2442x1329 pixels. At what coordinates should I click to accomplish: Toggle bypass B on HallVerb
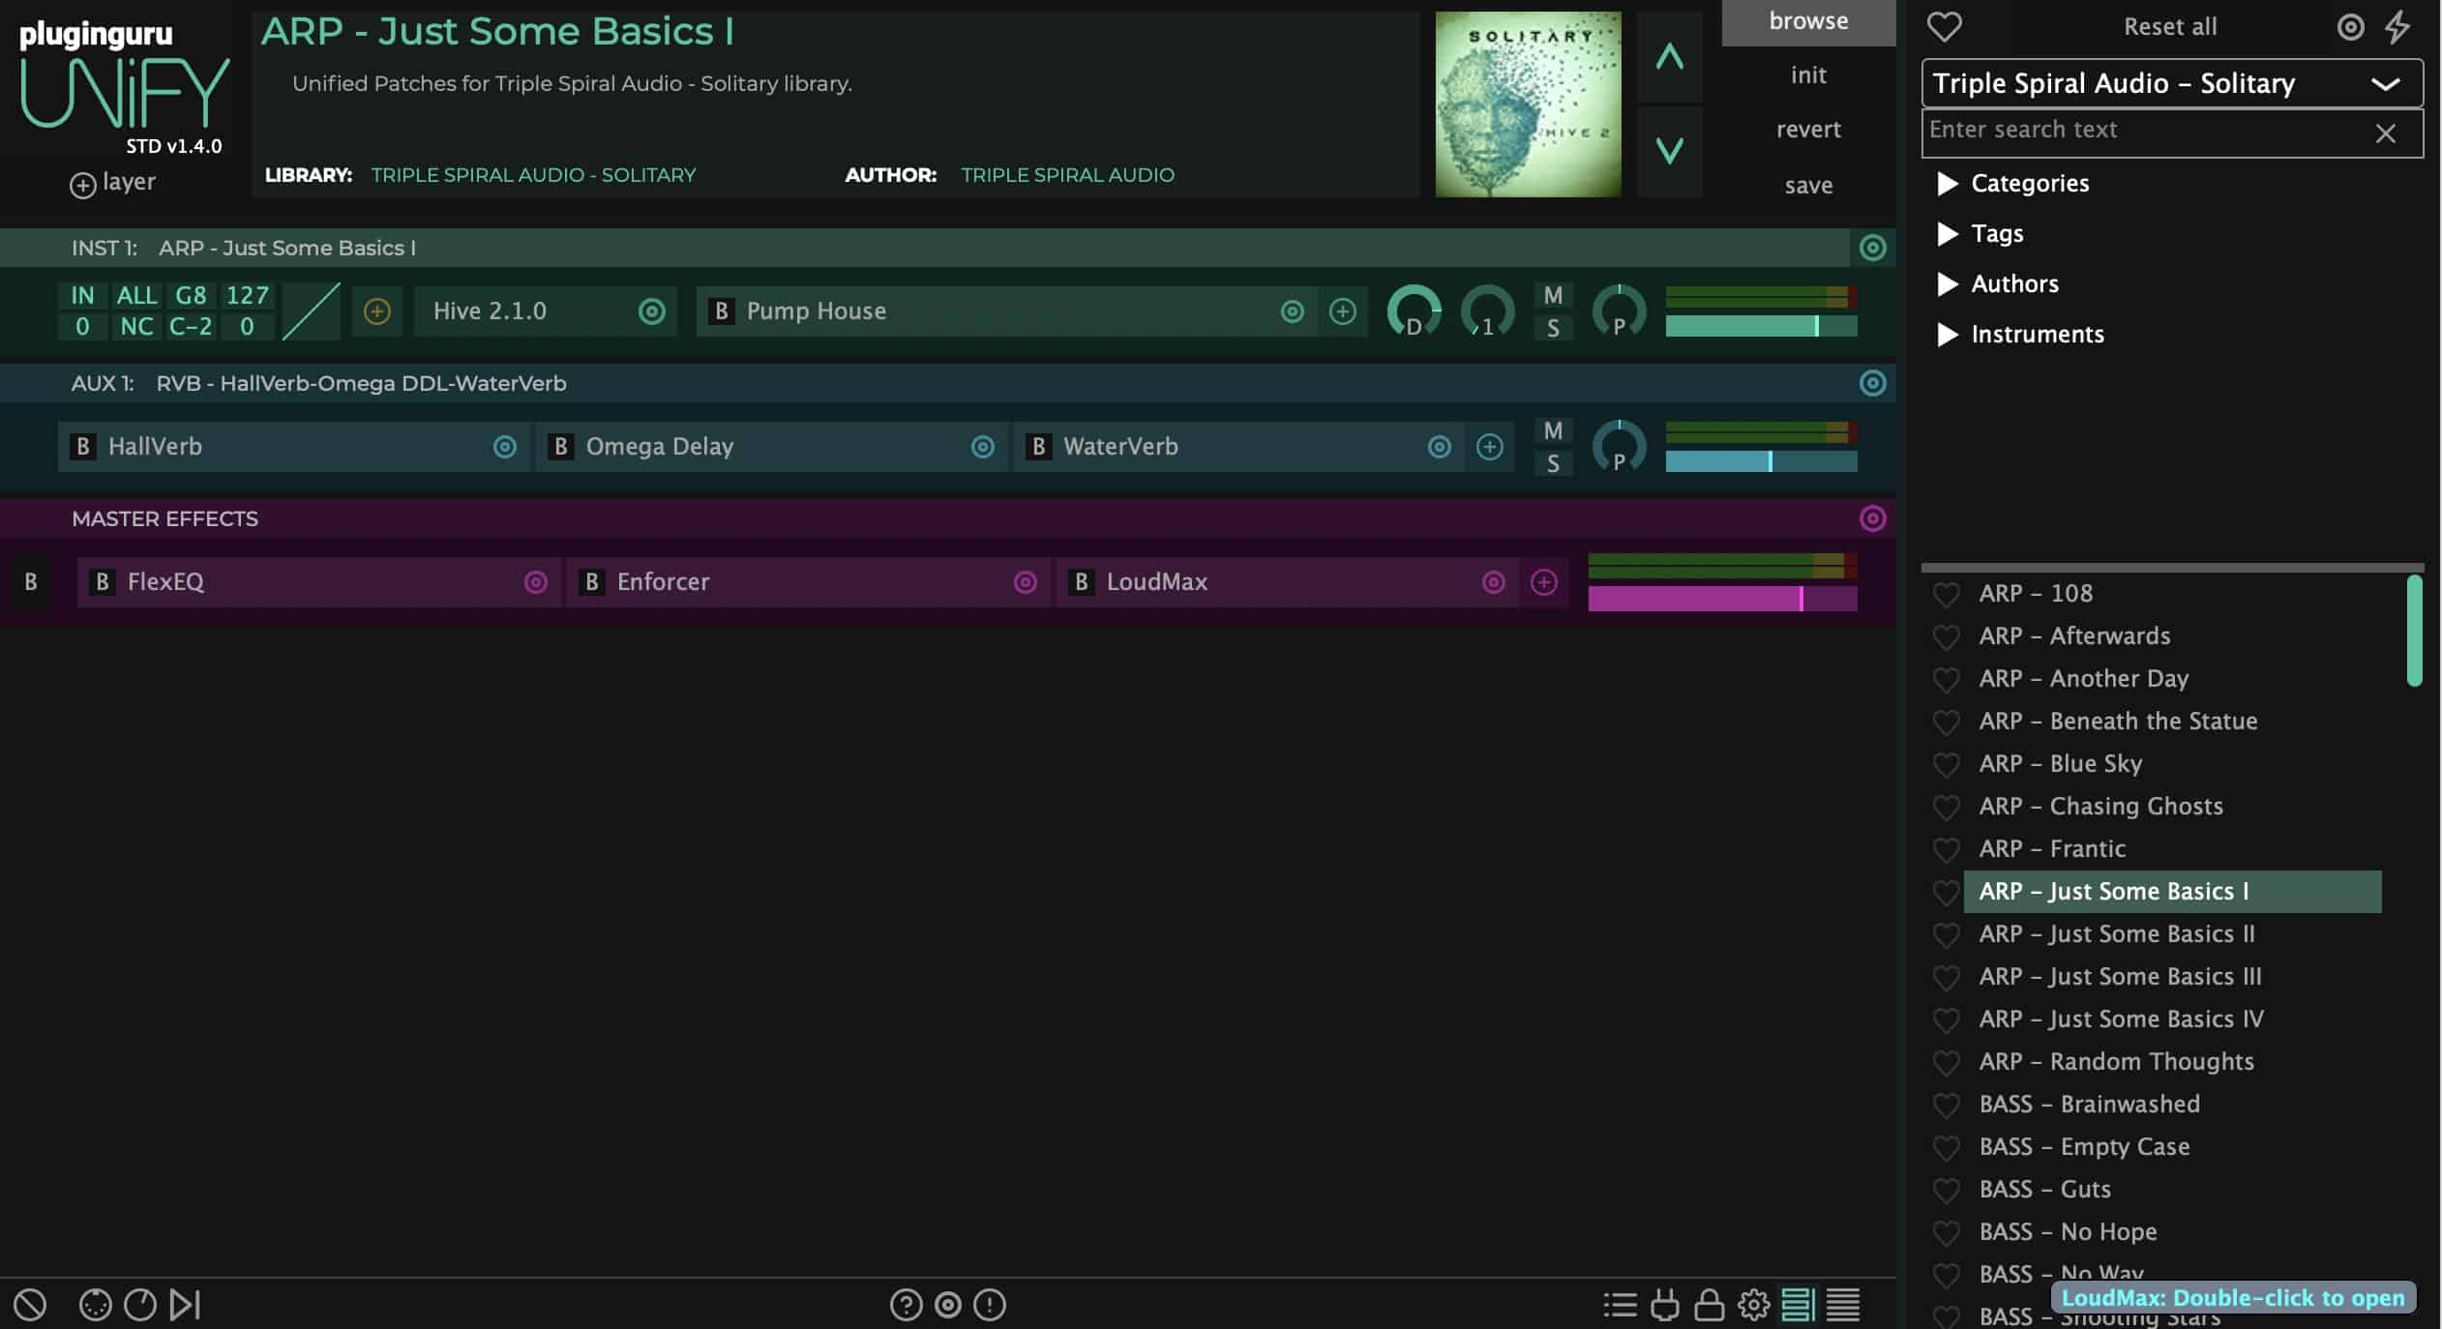82,447
